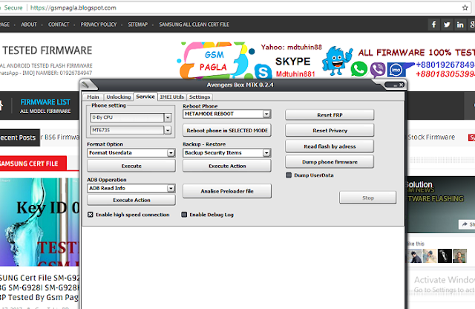
Task: Click Read flash by adress button
Action: pos(330,146)
